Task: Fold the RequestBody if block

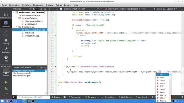Action: point(55,67)
